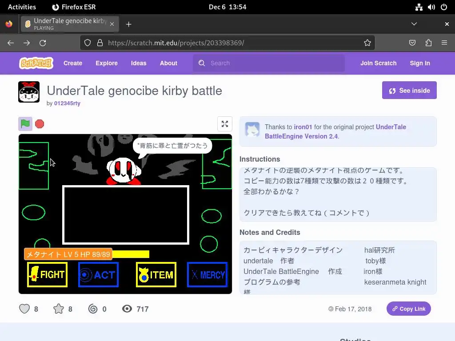Viewport: 455px width, 341px height.
Task: Go back to previous page
Action: pyautogui.click(x=11, y=43)
